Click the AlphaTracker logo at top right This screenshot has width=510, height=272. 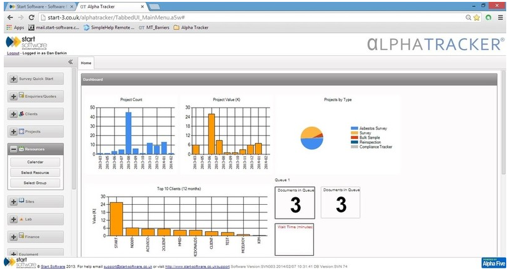[x=436, y=44]
